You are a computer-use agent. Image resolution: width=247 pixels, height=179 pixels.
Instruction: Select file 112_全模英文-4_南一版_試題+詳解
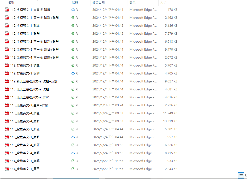(34, 58)
